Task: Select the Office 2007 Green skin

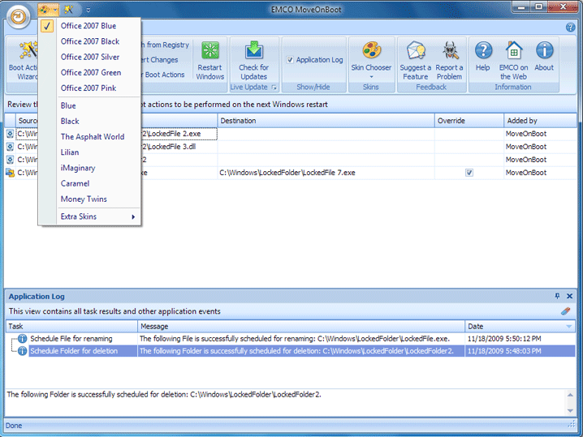Action: click(89, 73)
